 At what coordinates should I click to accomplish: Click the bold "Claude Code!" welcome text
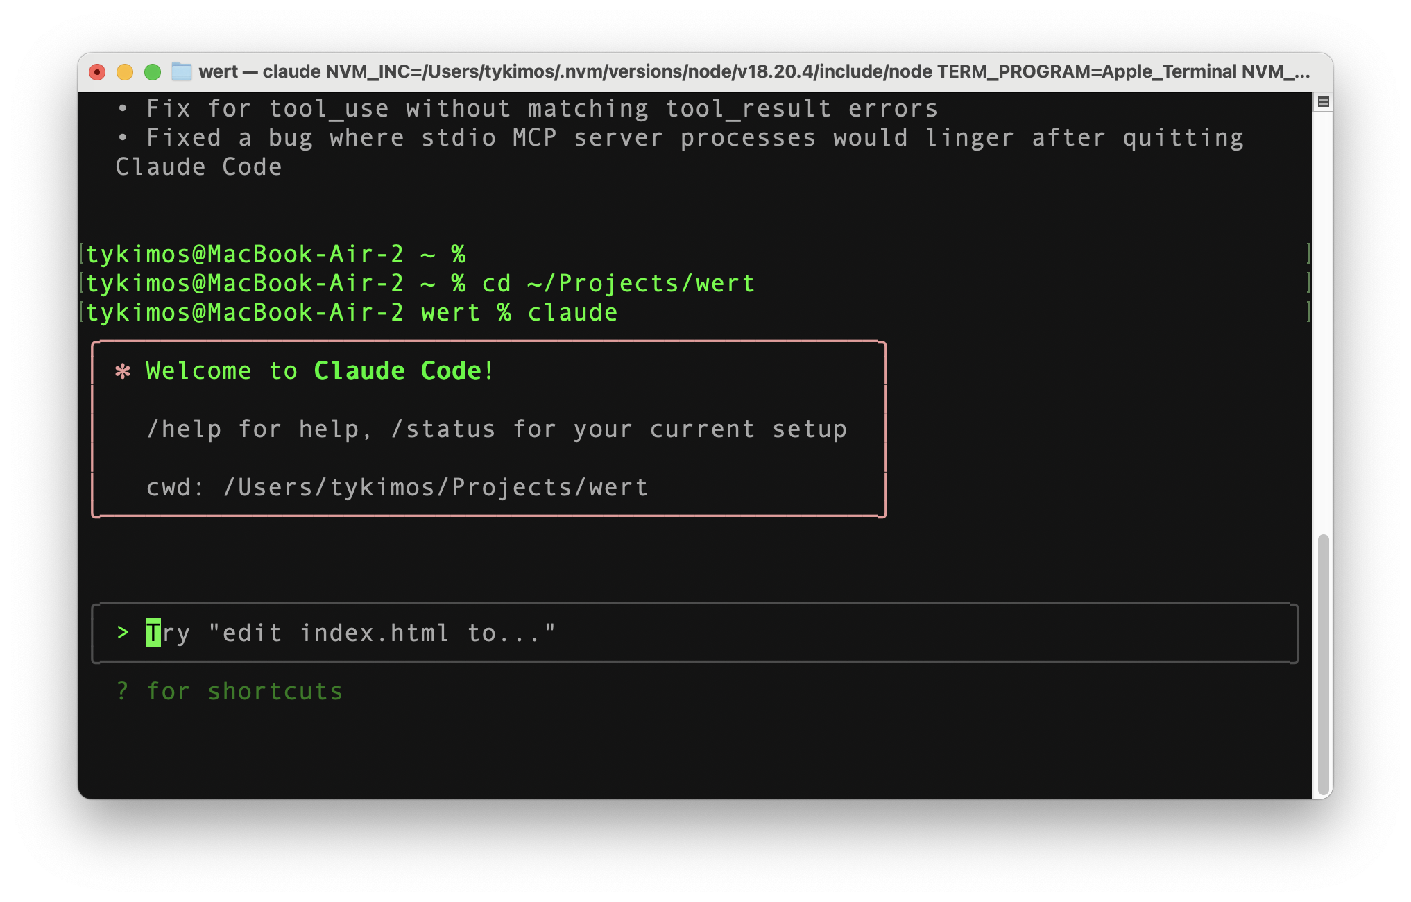[404, 371]
